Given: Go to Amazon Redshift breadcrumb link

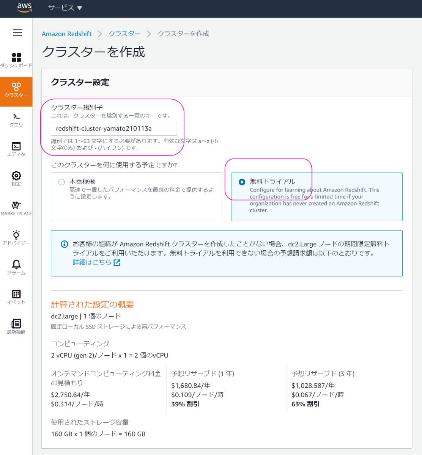Looking at the screenshot, I should pyautogui.click(x=67, y=34).
